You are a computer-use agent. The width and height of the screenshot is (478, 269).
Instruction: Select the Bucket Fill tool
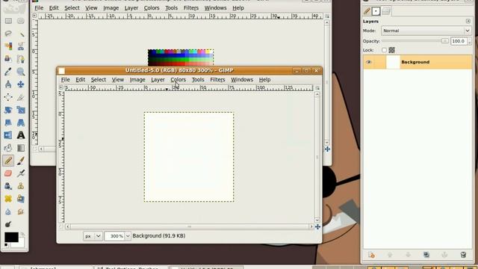[8, 148]
